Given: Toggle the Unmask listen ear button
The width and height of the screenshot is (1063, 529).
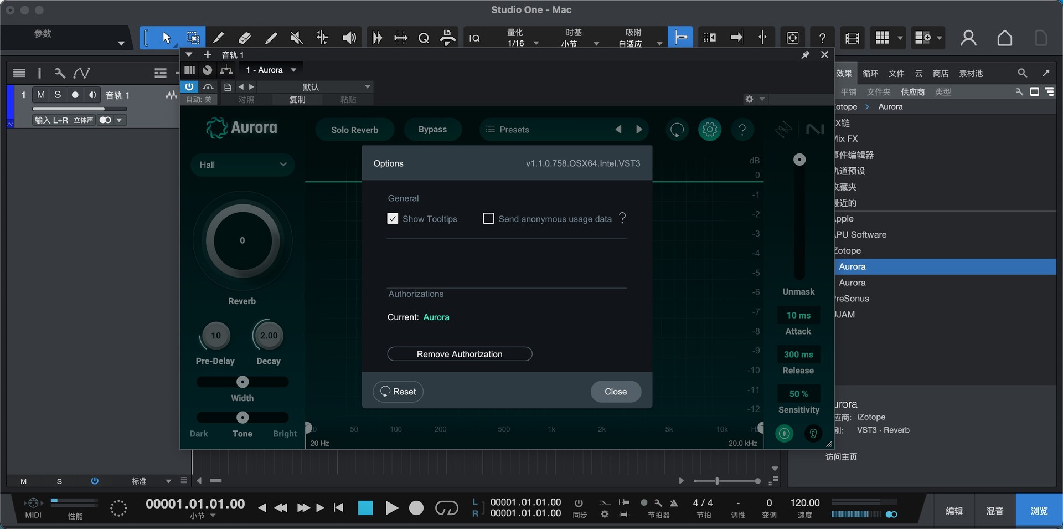Looking at the screenshot, I should [x=813, y=433].
